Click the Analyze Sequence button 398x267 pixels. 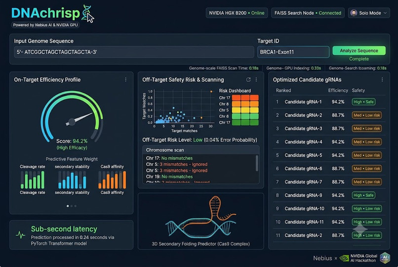coord(359,50)
